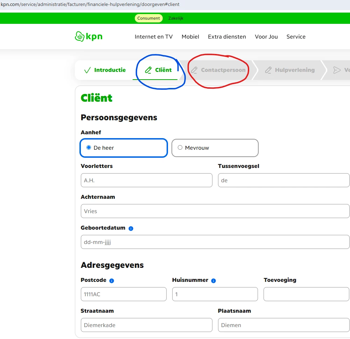Click the Postcode info icon
The image size is (350, 339).
coord(112,281)
